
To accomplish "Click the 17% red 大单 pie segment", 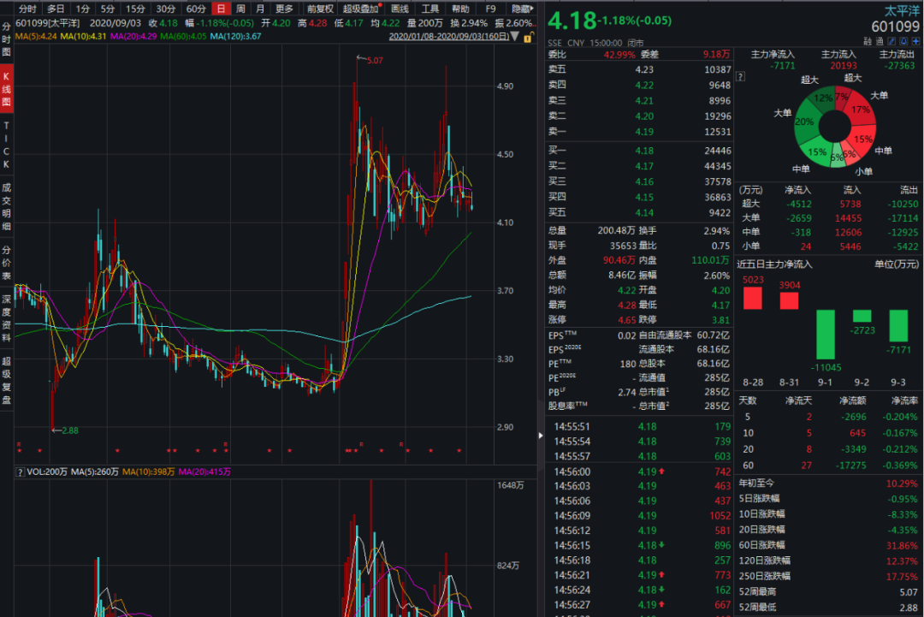I will coord(861,110).
